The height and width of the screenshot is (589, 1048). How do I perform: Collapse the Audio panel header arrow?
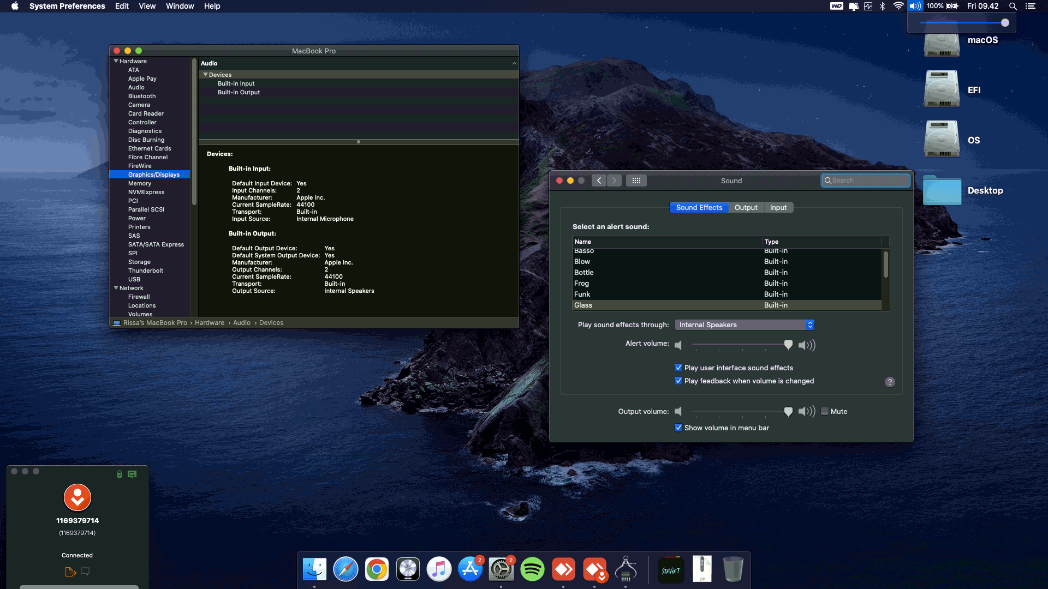pyautogui.click(x=514, y=63)
